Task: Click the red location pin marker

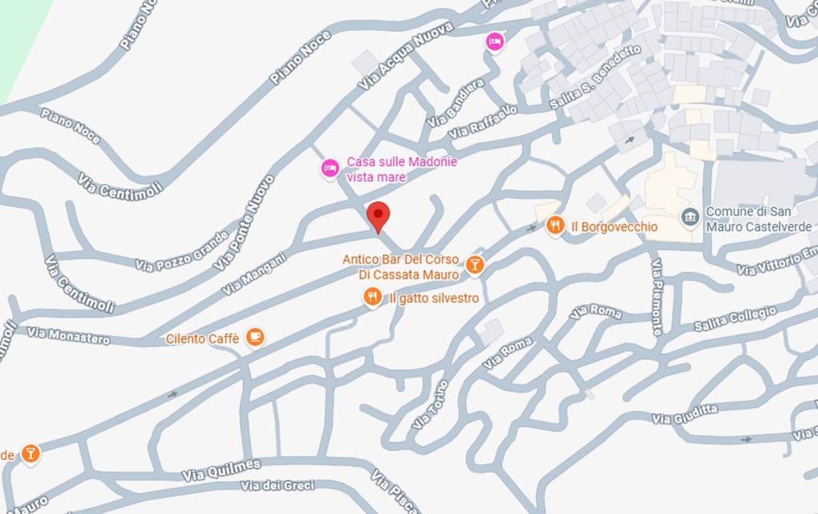Action: coord(378,217)
